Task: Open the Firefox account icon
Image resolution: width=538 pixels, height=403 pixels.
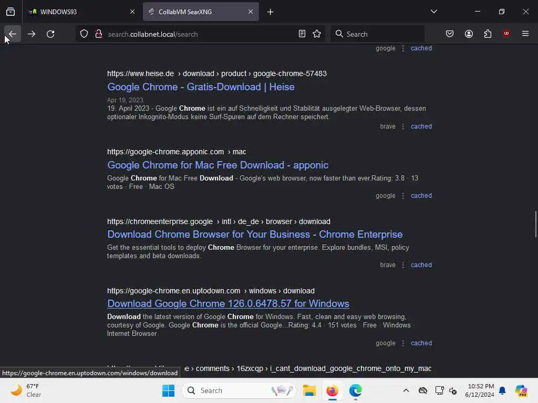Action: [469, 34]
